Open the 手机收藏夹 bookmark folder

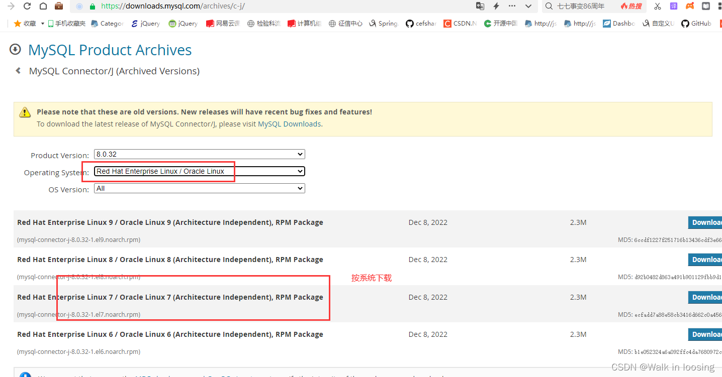[x=67, y=24]
